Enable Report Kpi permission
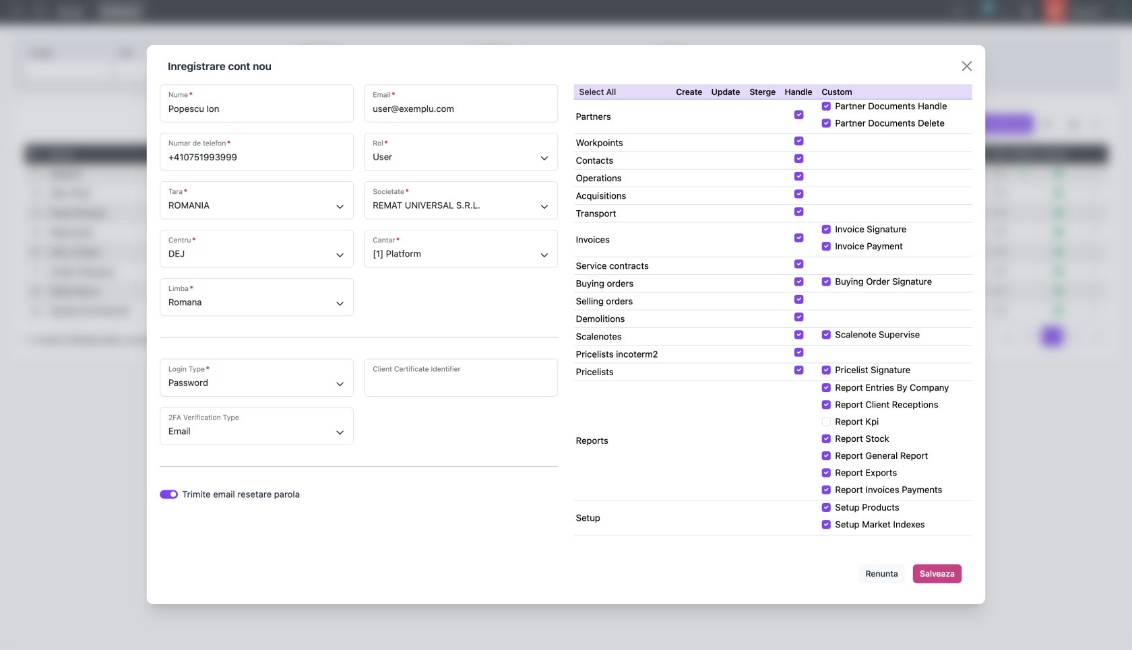 (826, 422)
